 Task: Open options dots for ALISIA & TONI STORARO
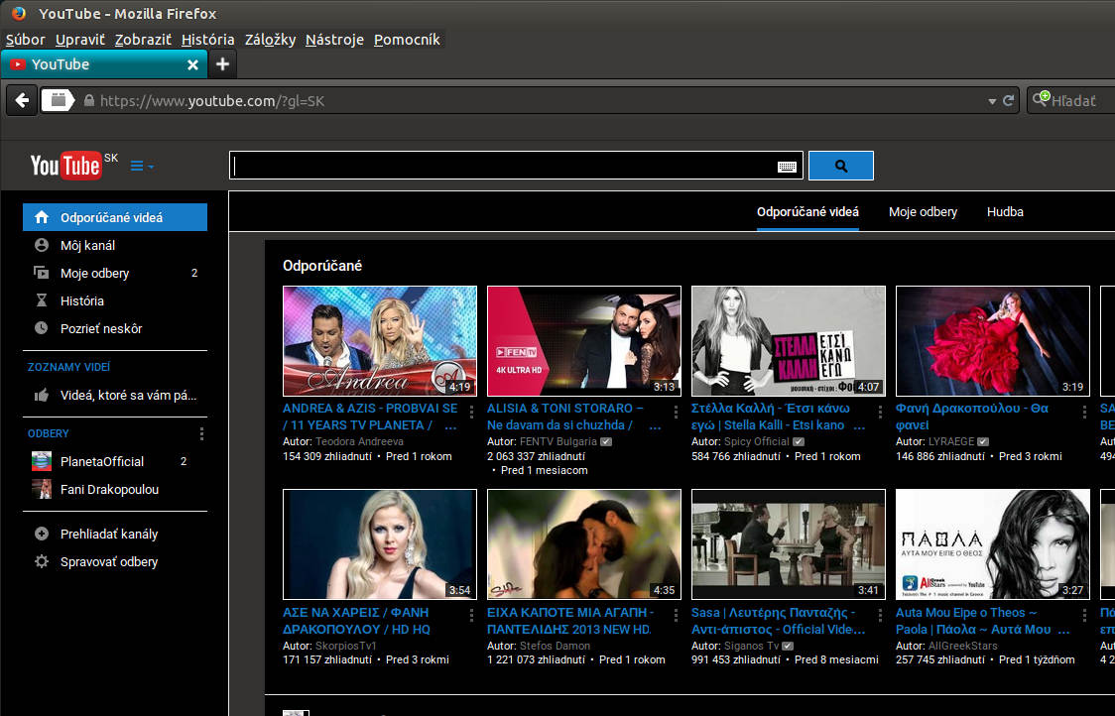pyautogui.click(x=676, y=412)
